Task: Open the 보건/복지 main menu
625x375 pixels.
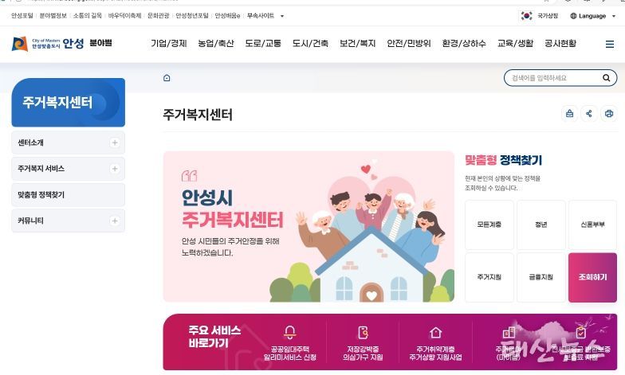Action: (357, 43)
